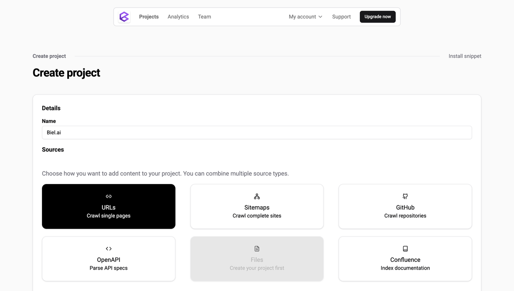Click the project Name input field
The height and width of the screenshot is (291, 514).
point(257,132)
